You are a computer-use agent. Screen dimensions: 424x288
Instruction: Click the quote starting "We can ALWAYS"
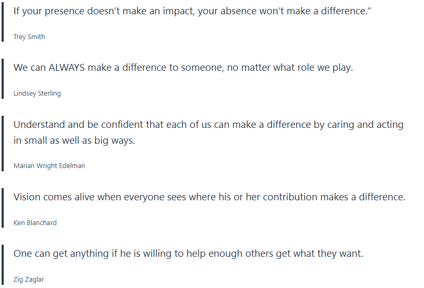(183, 68)
